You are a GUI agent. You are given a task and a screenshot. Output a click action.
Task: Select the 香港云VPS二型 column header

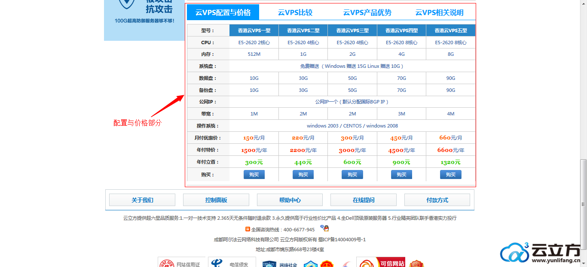(303, 30)
